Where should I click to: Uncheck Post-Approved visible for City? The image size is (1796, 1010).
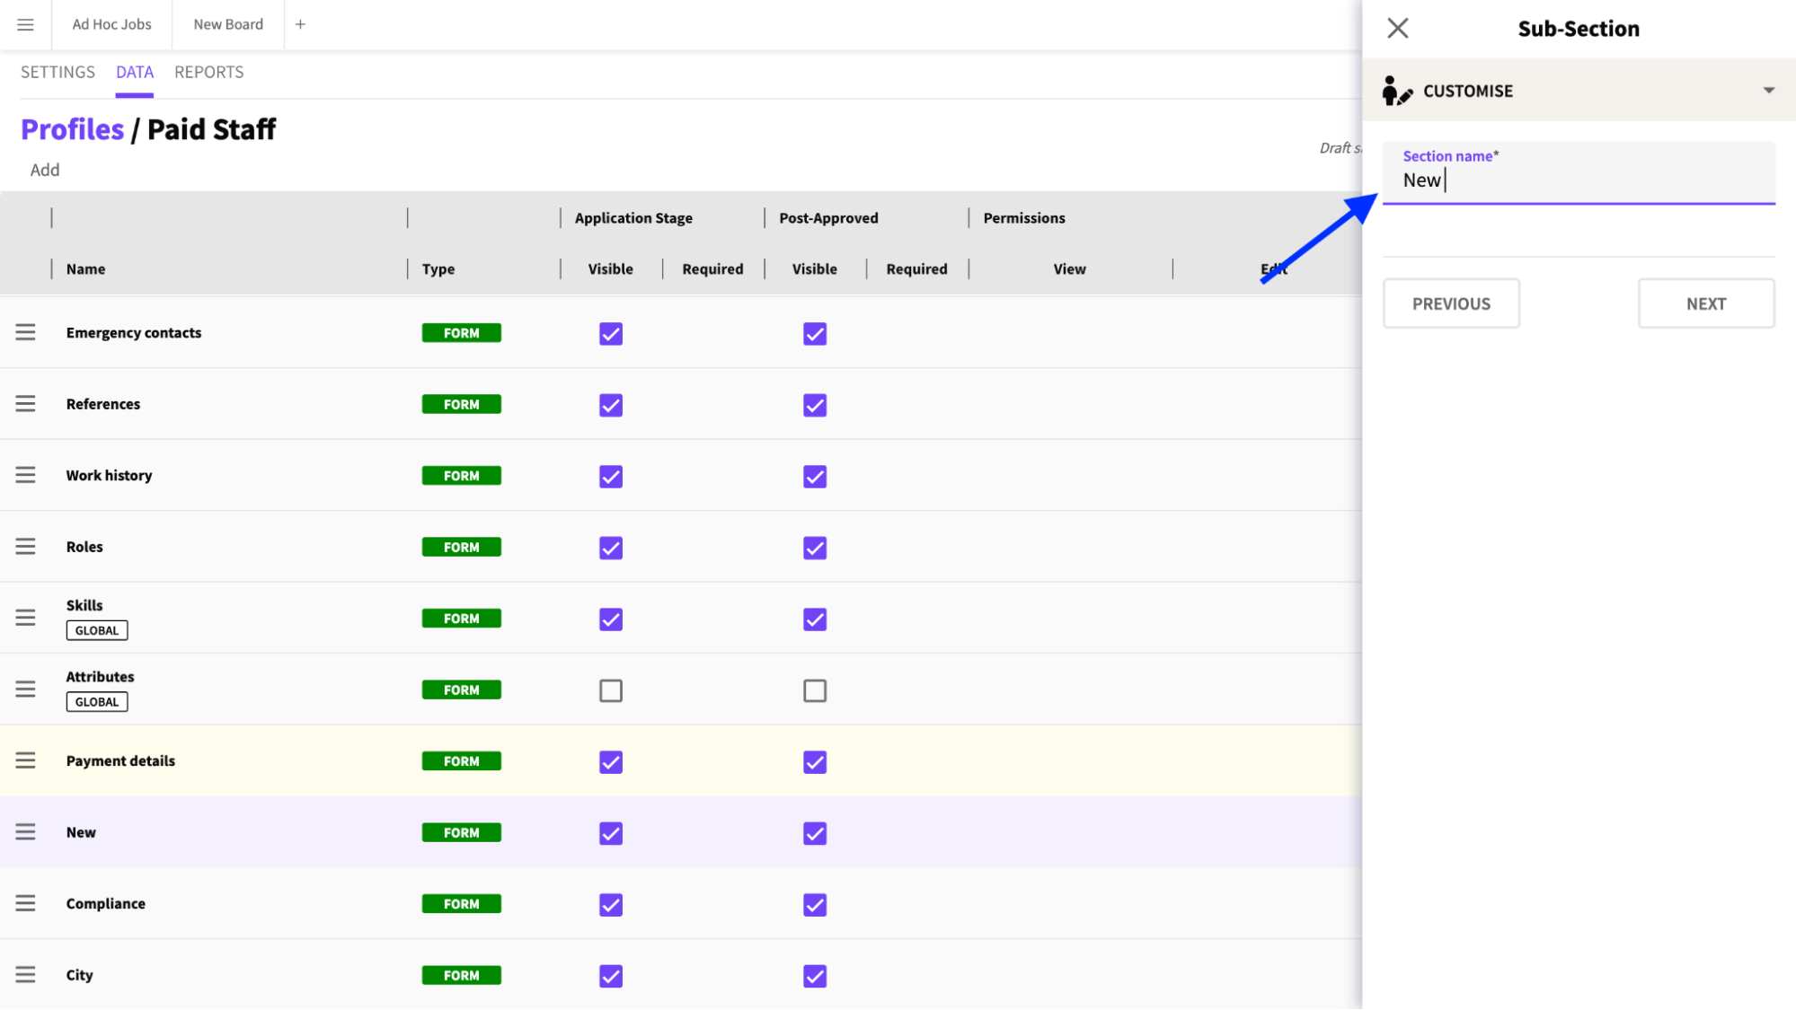click(815, 977)
